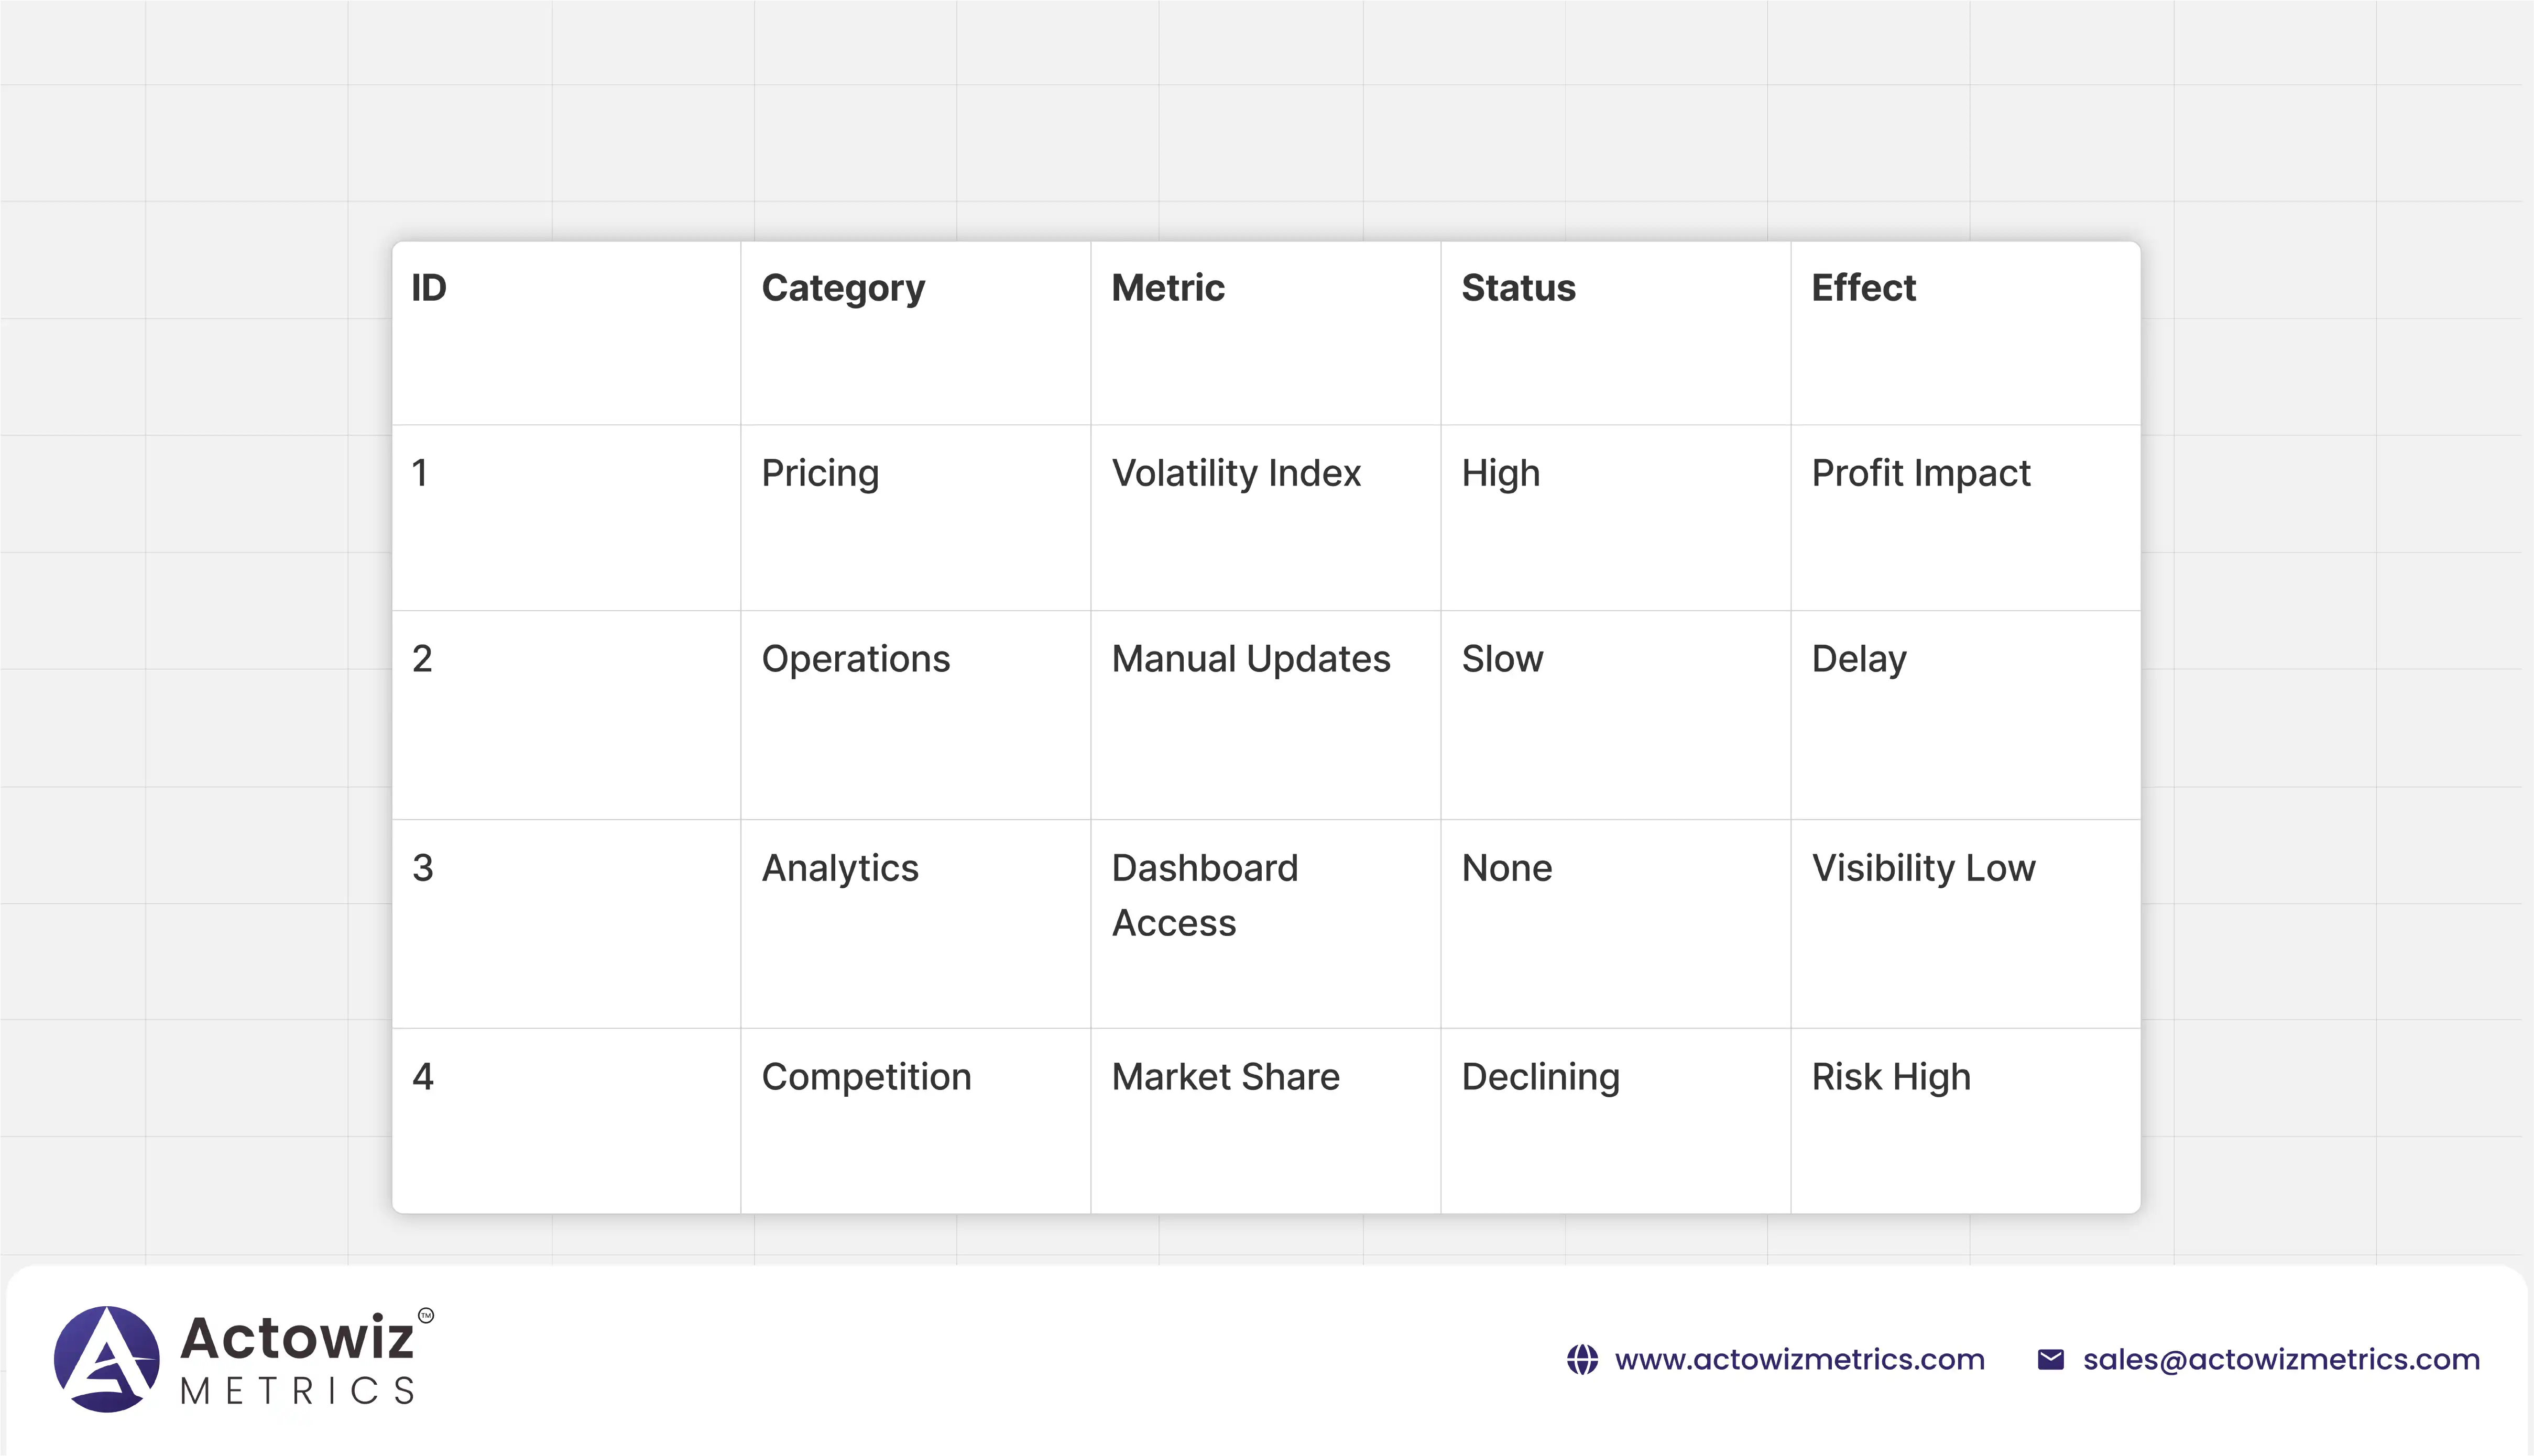Click the Declining status cell

pyautogui.click(x=1539, y=1077)
